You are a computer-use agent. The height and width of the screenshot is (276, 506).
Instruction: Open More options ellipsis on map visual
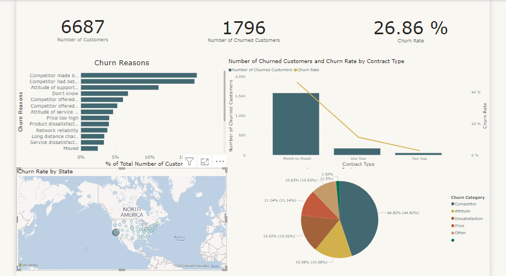[220, 161]
